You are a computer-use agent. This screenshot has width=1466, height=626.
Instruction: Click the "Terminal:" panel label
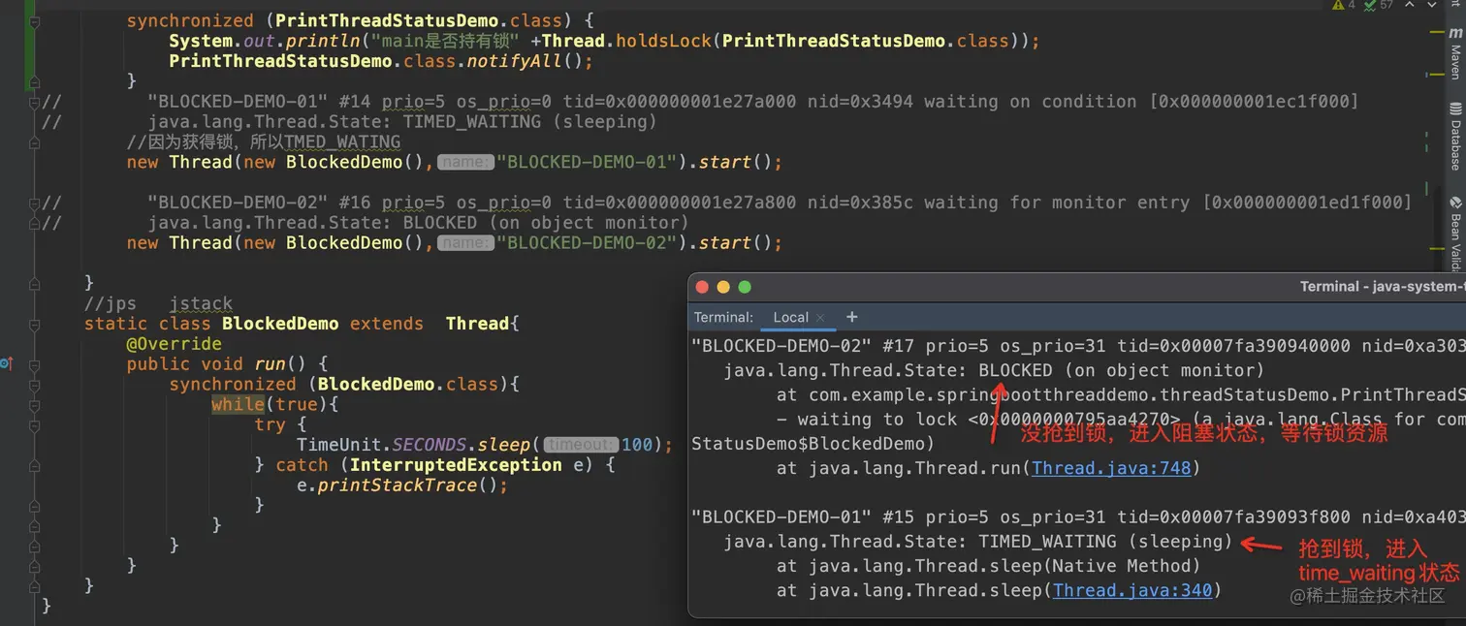(x=723, y=317)
